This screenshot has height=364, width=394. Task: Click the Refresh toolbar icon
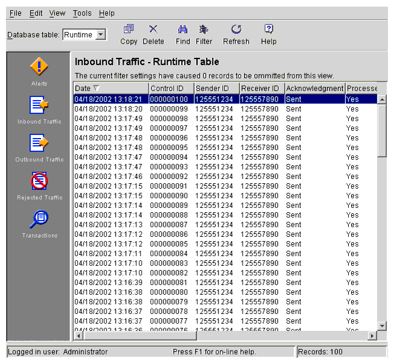coord(236,30)
